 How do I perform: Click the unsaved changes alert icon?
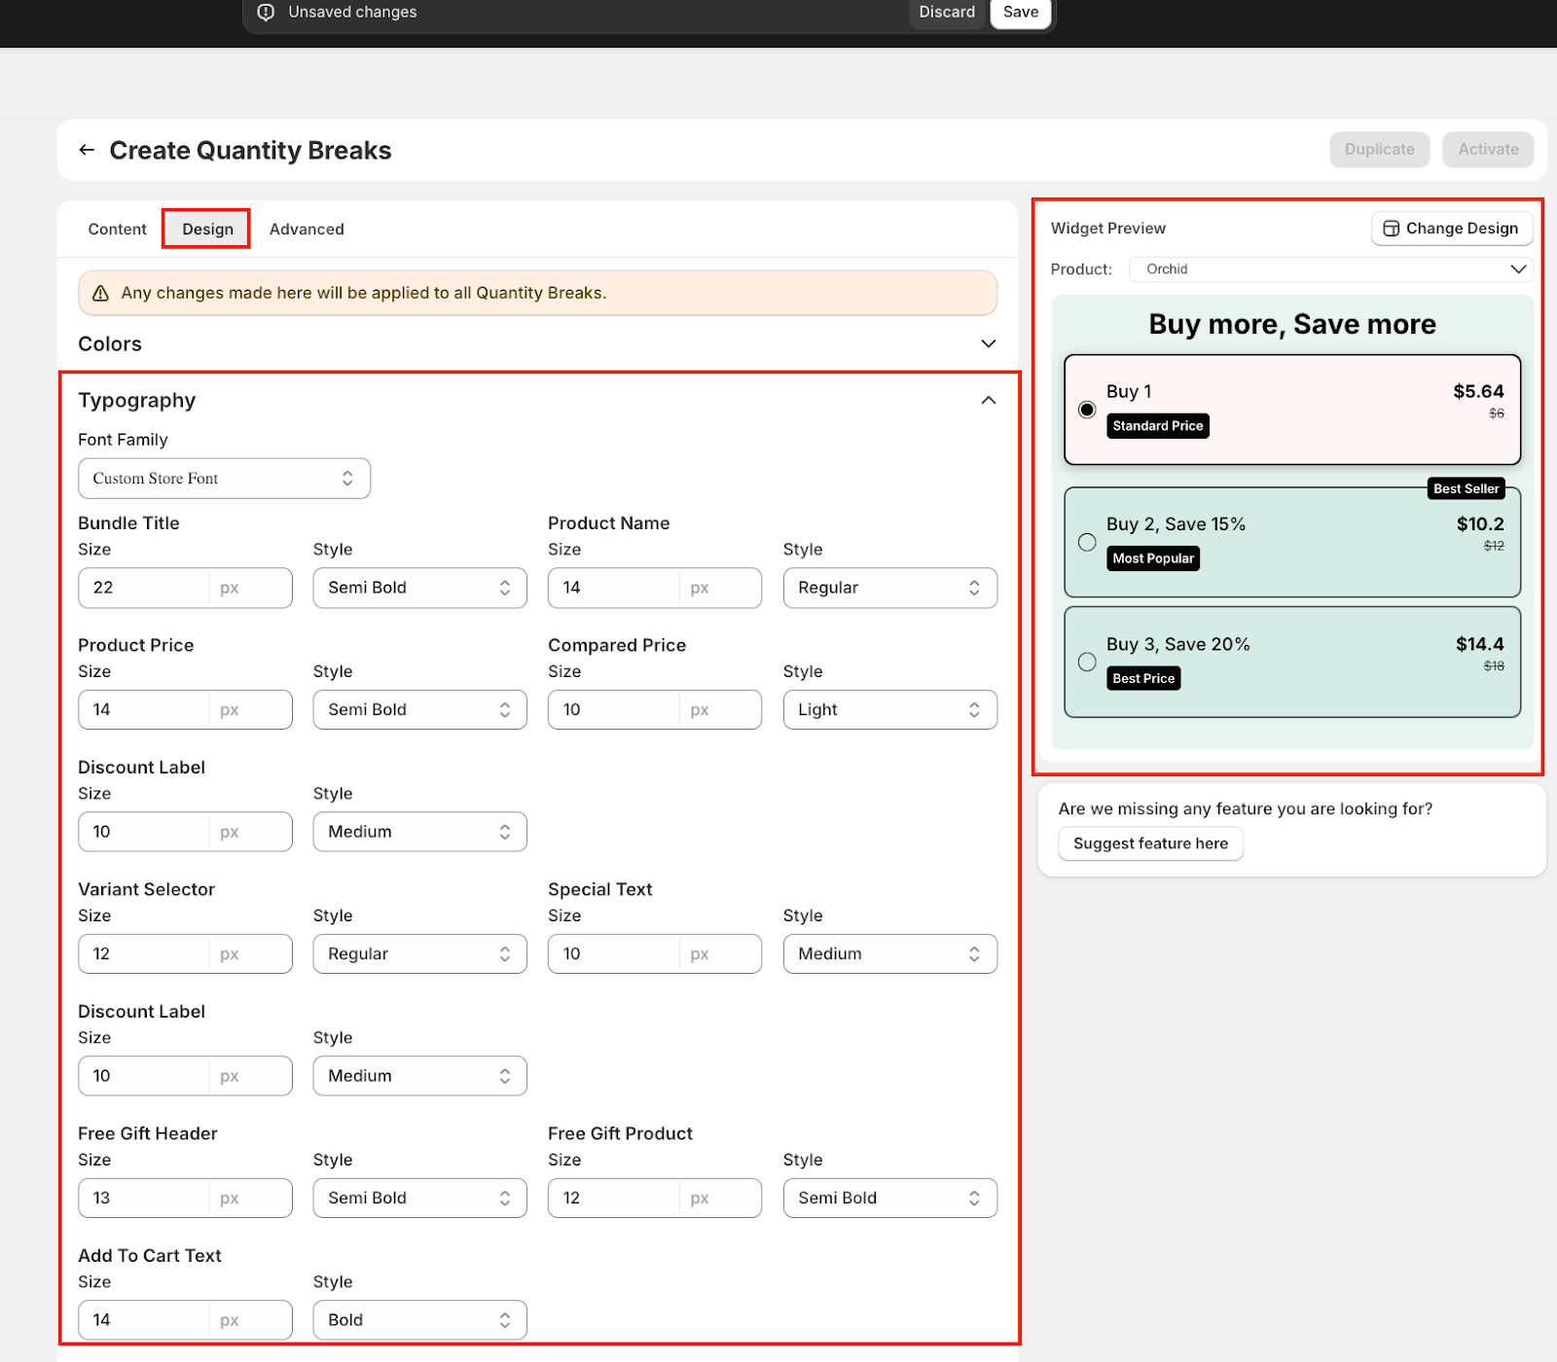(266, 13)
